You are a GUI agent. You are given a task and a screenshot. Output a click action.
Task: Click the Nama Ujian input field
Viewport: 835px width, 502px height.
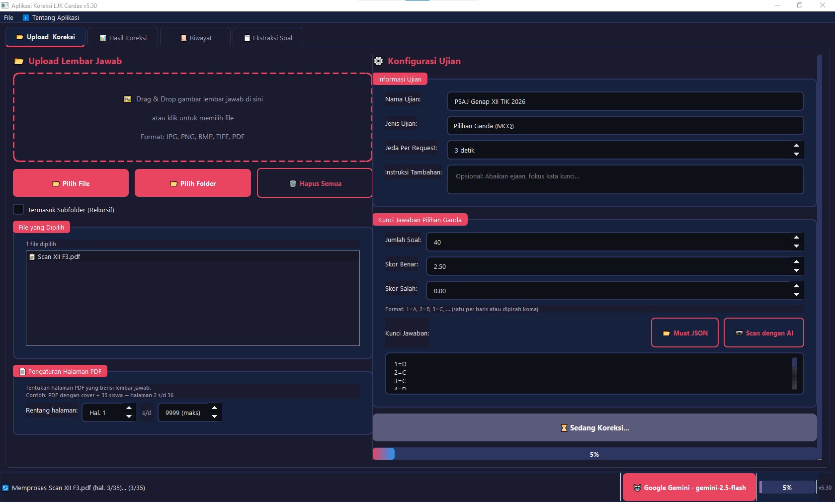tap(625, 101)
